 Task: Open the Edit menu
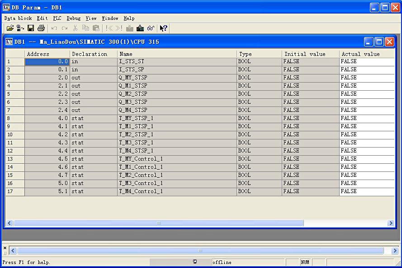(42, 18)
